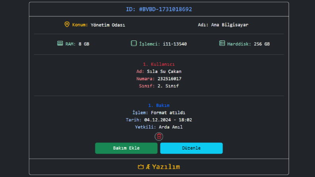Click the RAM value 8 GB

(x=84, y=44)
